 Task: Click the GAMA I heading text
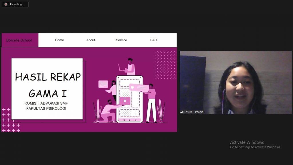[x=48, y=93]
